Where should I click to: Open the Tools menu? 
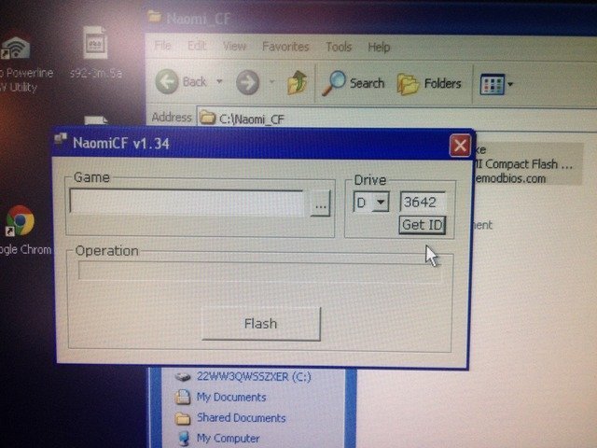(x=339, y=47)
